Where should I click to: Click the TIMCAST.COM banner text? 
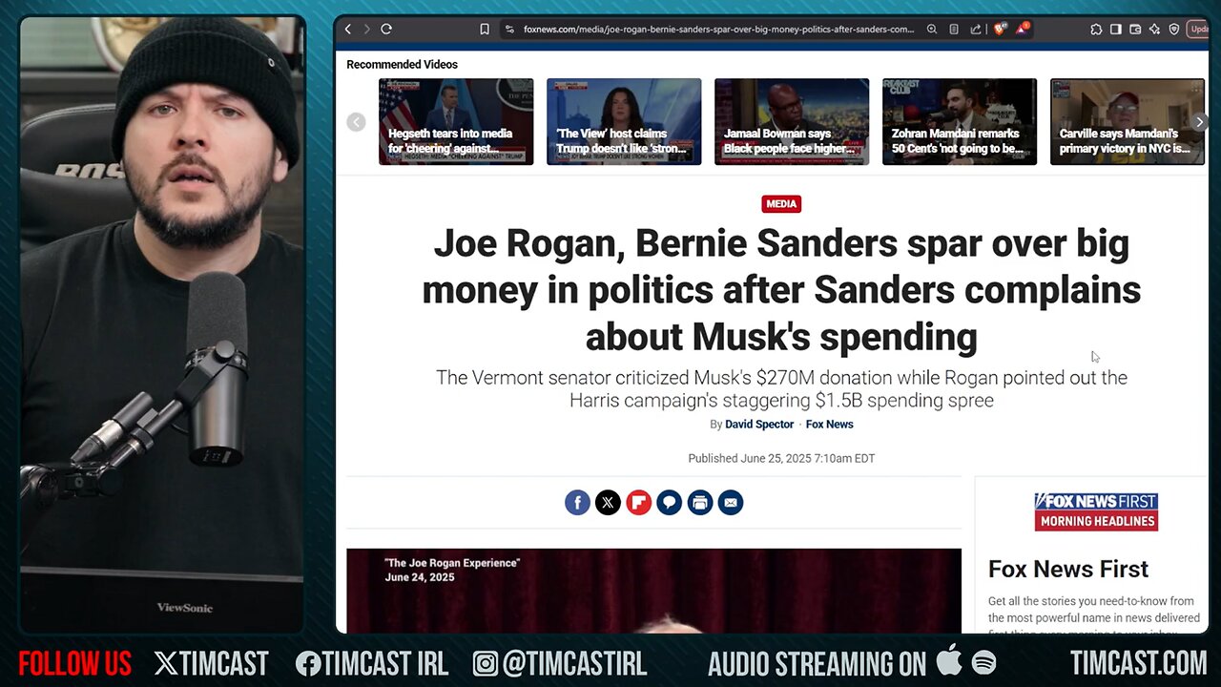click(1138, 663)
